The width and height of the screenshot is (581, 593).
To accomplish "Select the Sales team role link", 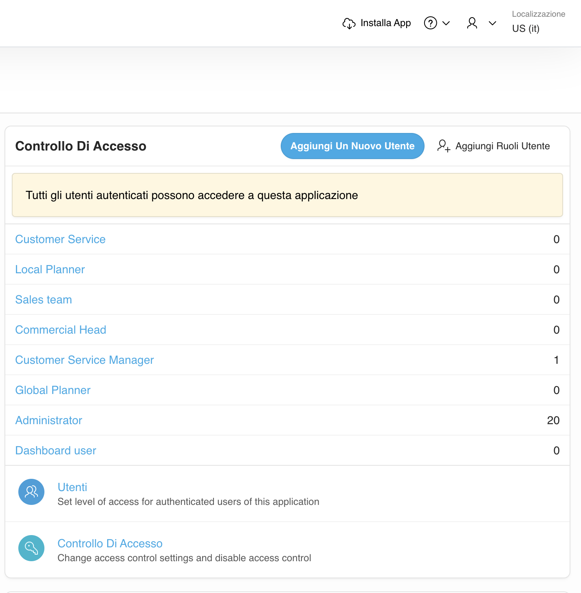I will click(x=44, y=300).
